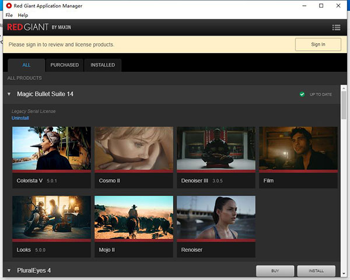Click the Sign In button
This screenshot has height=280, width=350.
(x=318, y=44)
